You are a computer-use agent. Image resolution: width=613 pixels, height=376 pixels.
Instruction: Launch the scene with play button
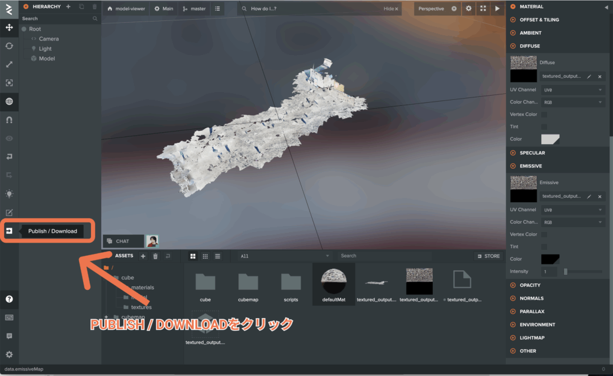497,8
